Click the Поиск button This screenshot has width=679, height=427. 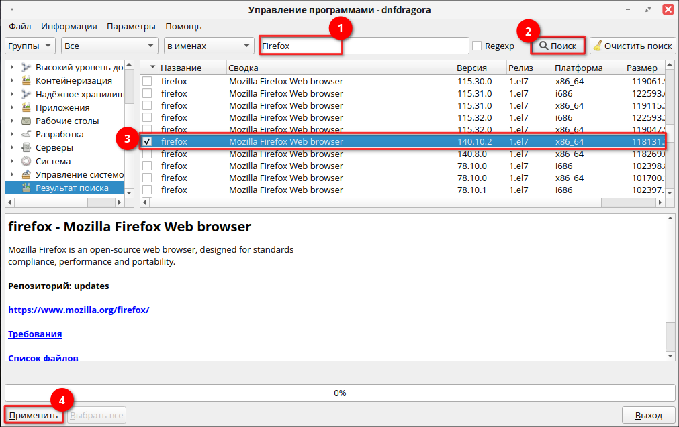(x=557, y=46)
